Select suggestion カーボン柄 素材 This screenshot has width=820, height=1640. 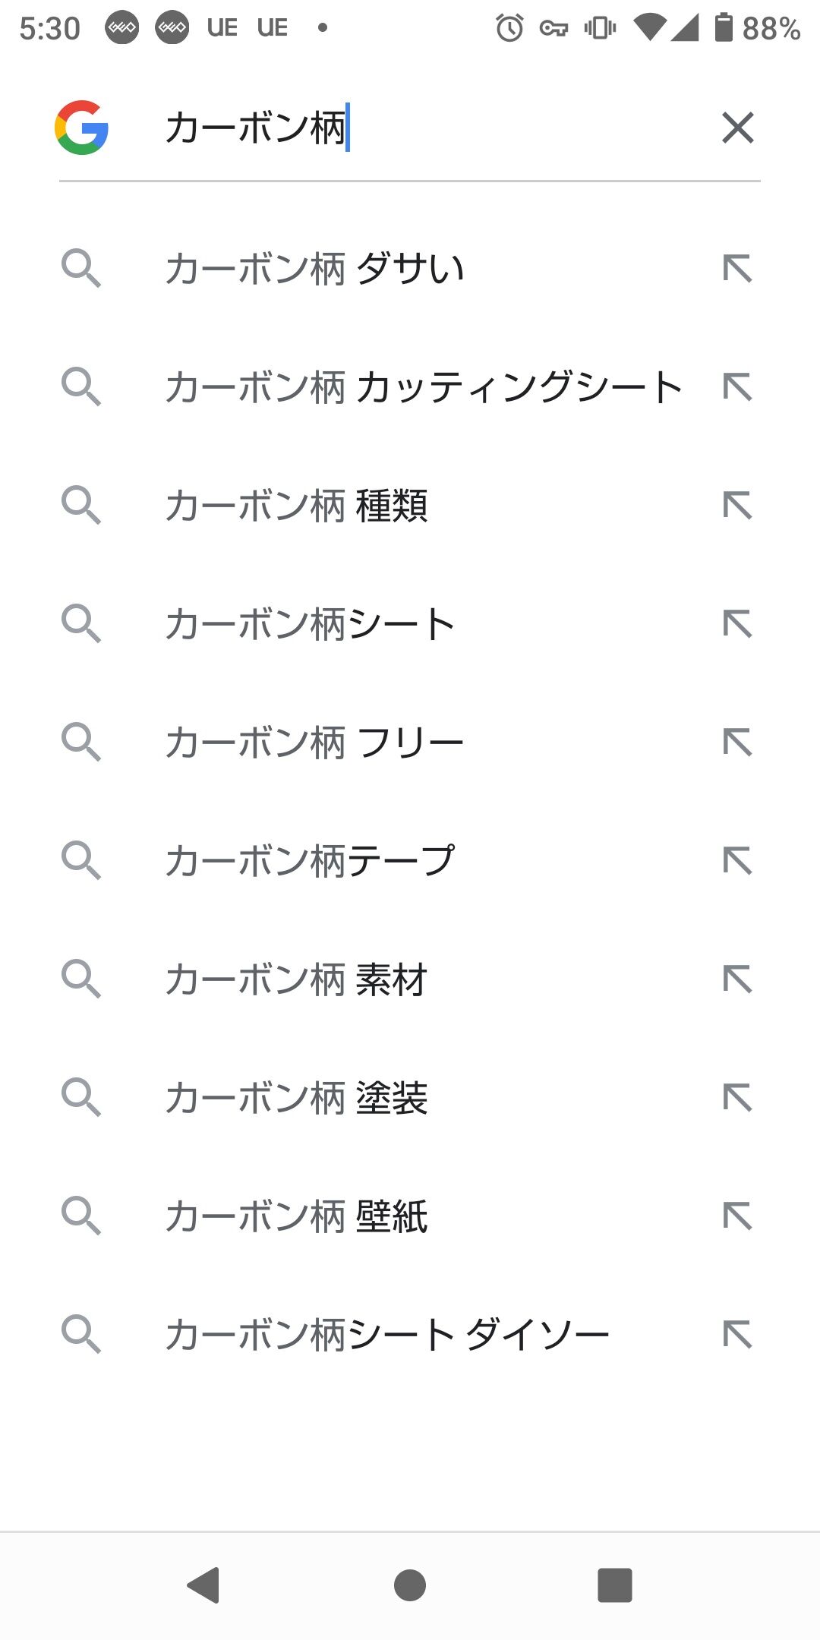point(296,979)
